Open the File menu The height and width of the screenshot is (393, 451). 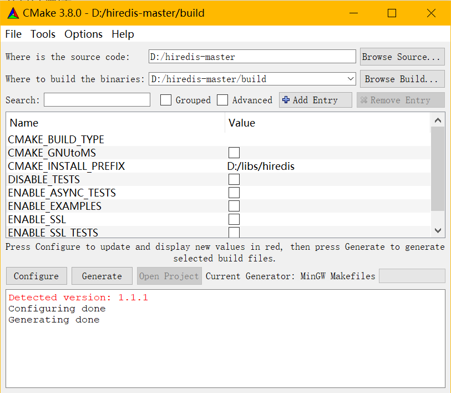[x=13, y=34]
